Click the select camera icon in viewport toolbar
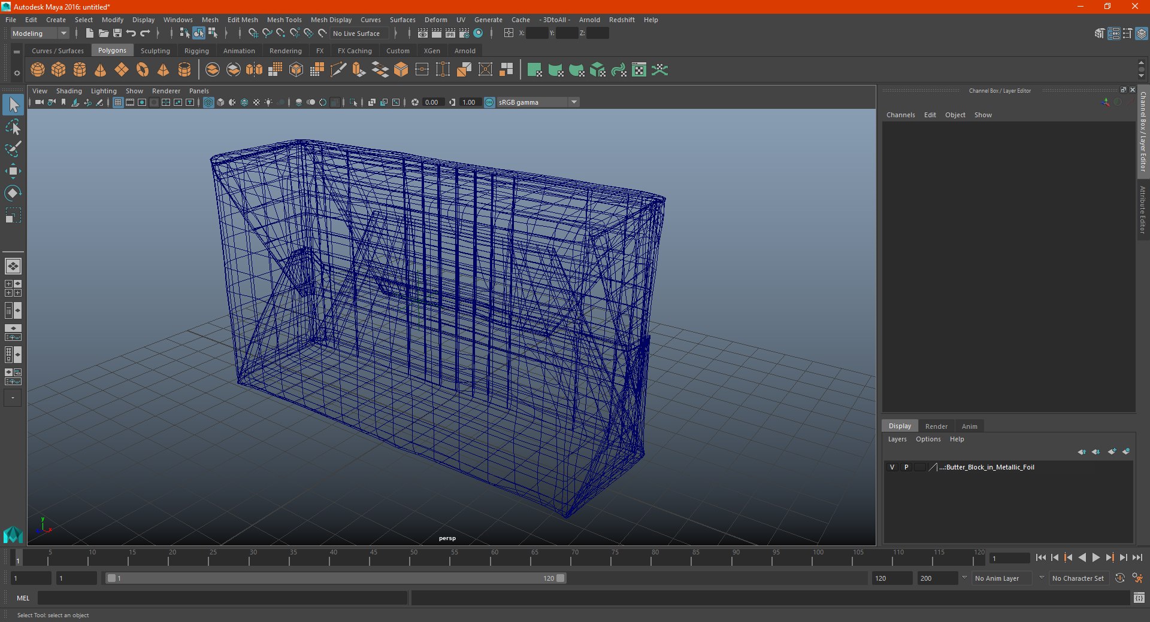The height and width of the screenshot is (622, 1150). 39,102
